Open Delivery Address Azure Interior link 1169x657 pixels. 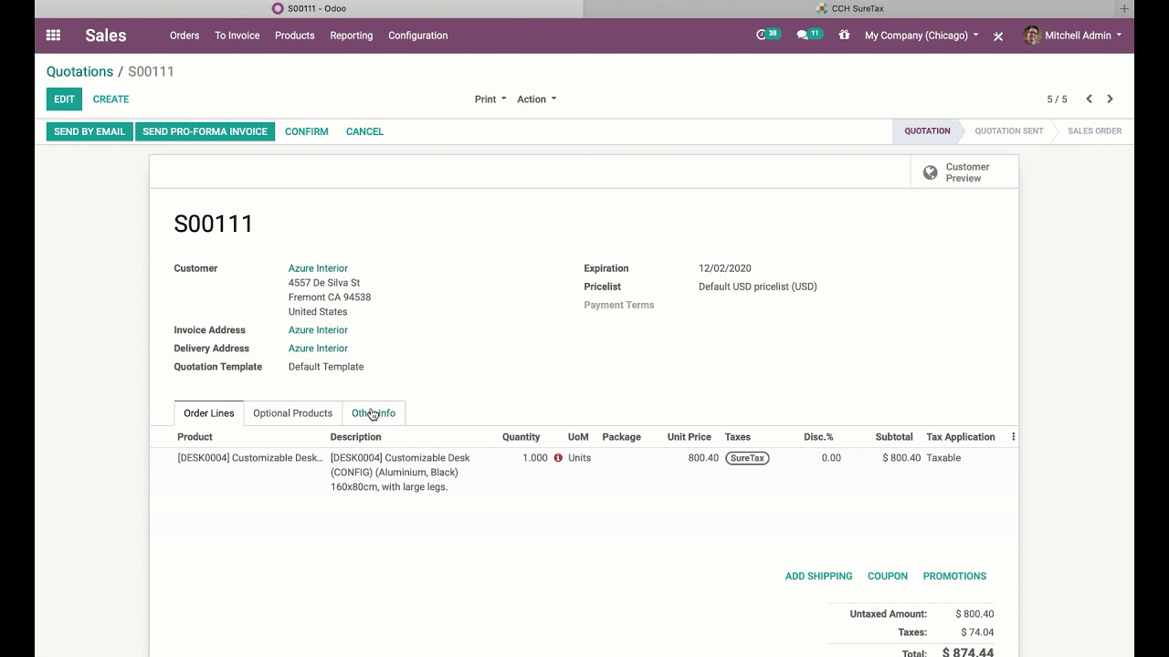click(318, 349)
